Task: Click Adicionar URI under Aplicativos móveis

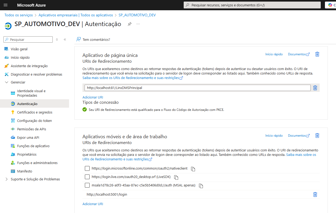Action: tap(93, 204)
